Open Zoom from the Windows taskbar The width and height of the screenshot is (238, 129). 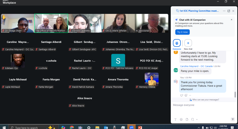(x=131, y=127)
